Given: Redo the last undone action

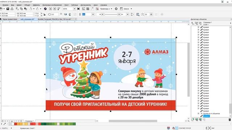Looking at the screenshot, I should coord(37,9).
